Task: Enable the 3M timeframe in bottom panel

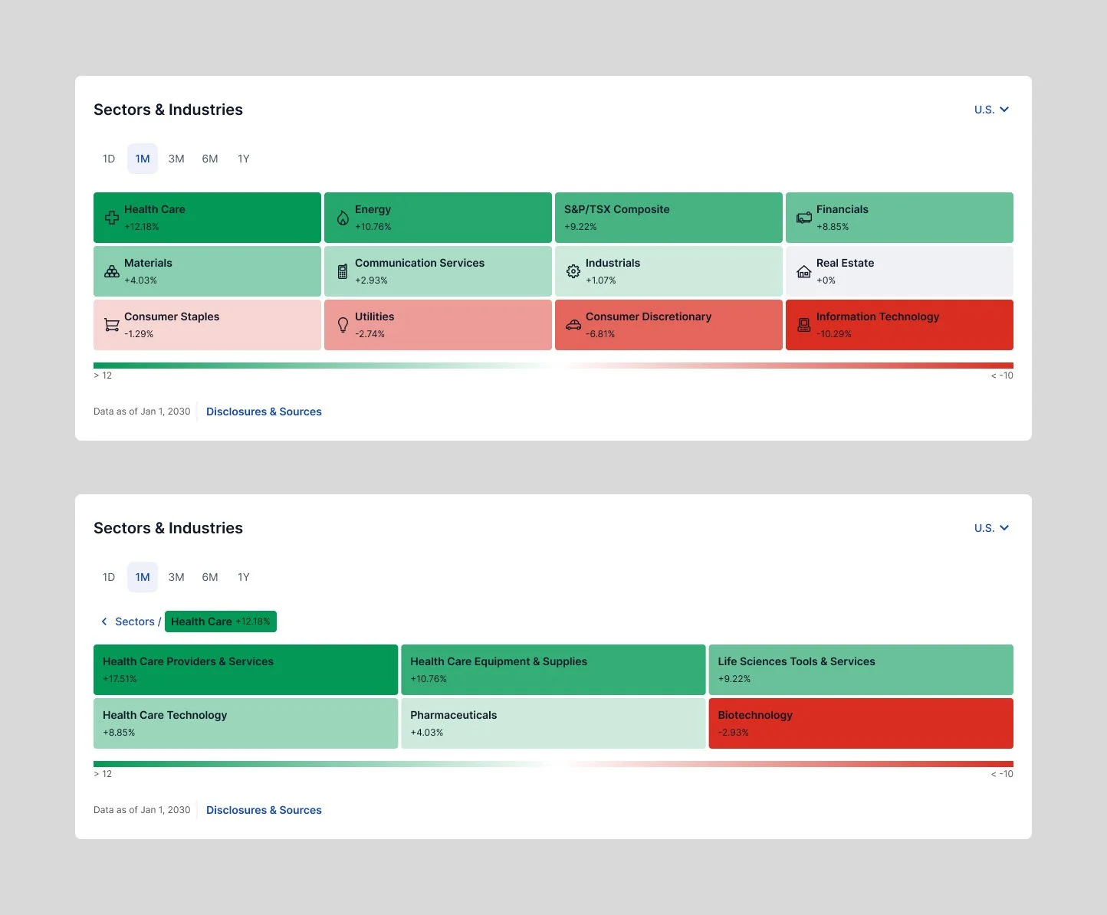Action: (x=176, y=577)
